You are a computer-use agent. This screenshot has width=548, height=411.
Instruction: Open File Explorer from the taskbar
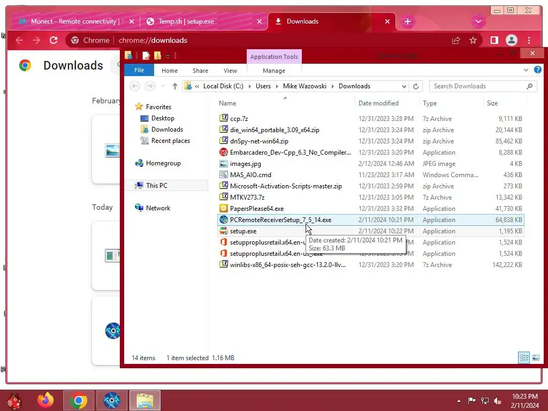pyautogui.click(x=145, y=400)
